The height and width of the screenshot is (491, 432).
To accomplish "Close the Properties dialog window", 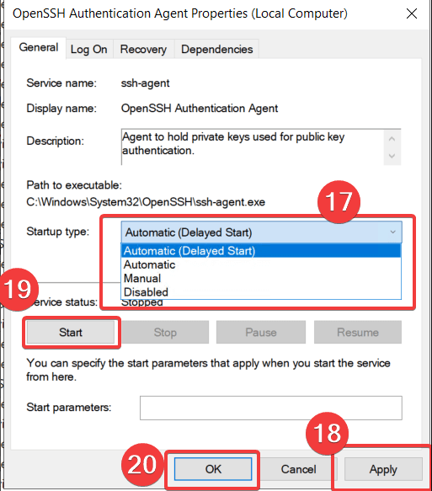I will pos(411,13).
